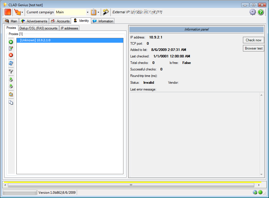Open help with the green question mark

[261, 12]
